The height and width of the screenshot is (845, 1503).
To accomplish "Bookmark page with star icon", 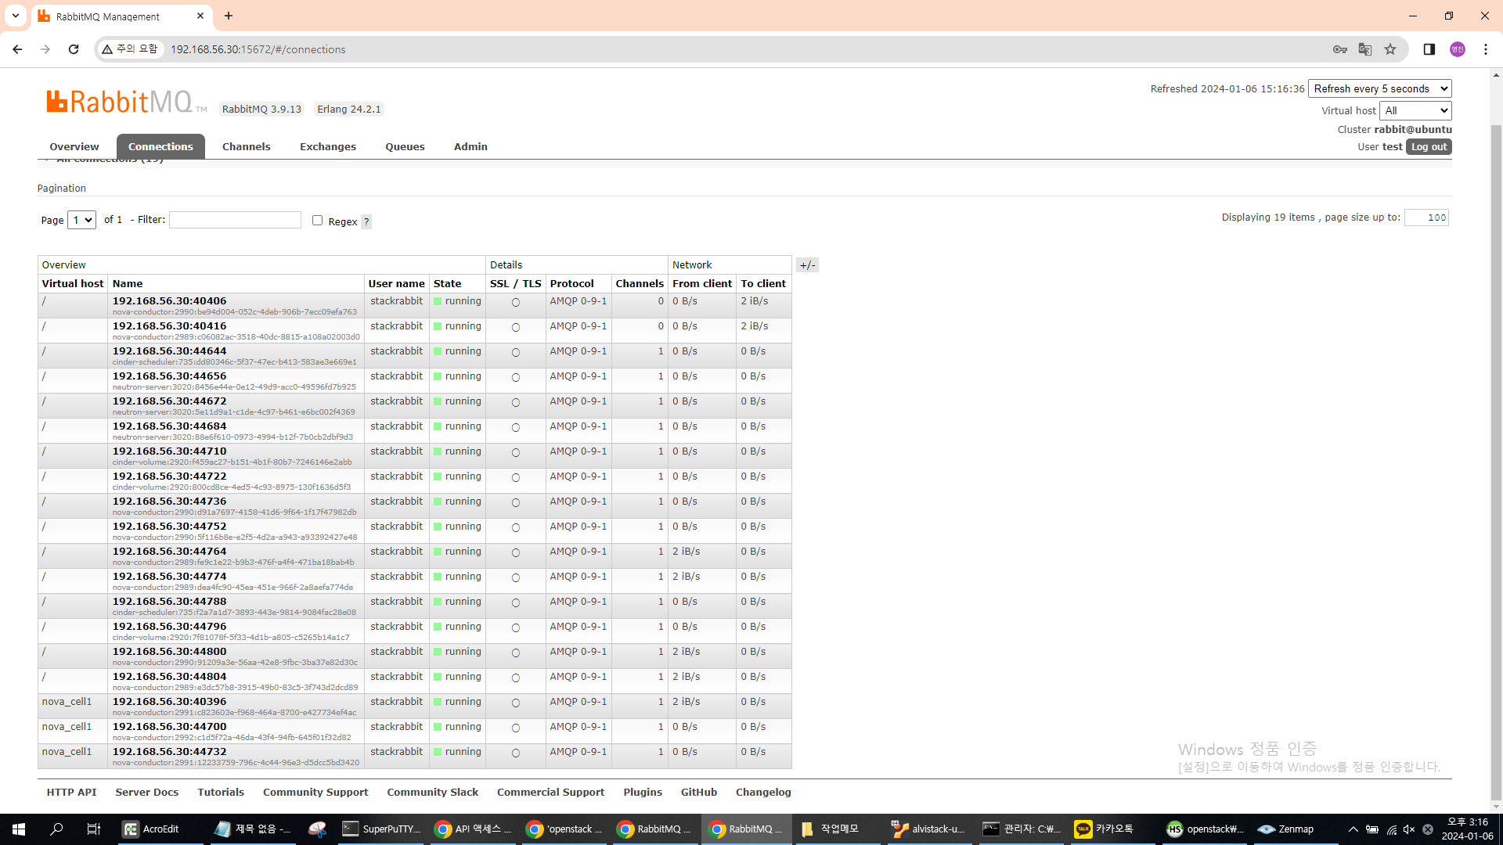I will [1390, 49].
